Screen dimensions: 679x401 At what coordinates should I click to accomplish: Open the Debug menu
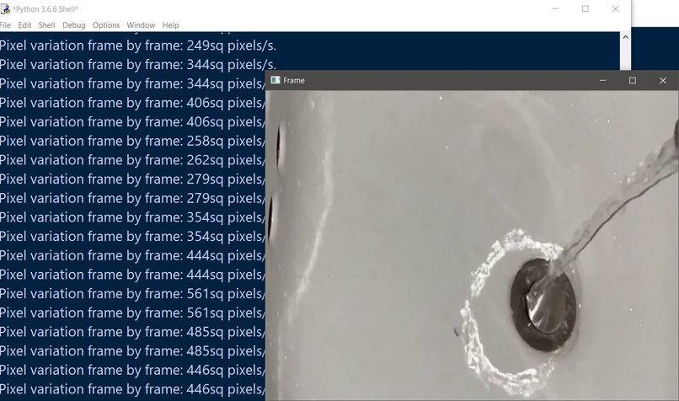(x=74, y=25)
